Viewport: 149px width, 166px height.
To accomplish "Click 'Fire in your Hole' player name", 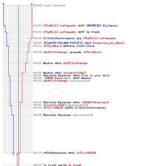I will tap(95, 75).
